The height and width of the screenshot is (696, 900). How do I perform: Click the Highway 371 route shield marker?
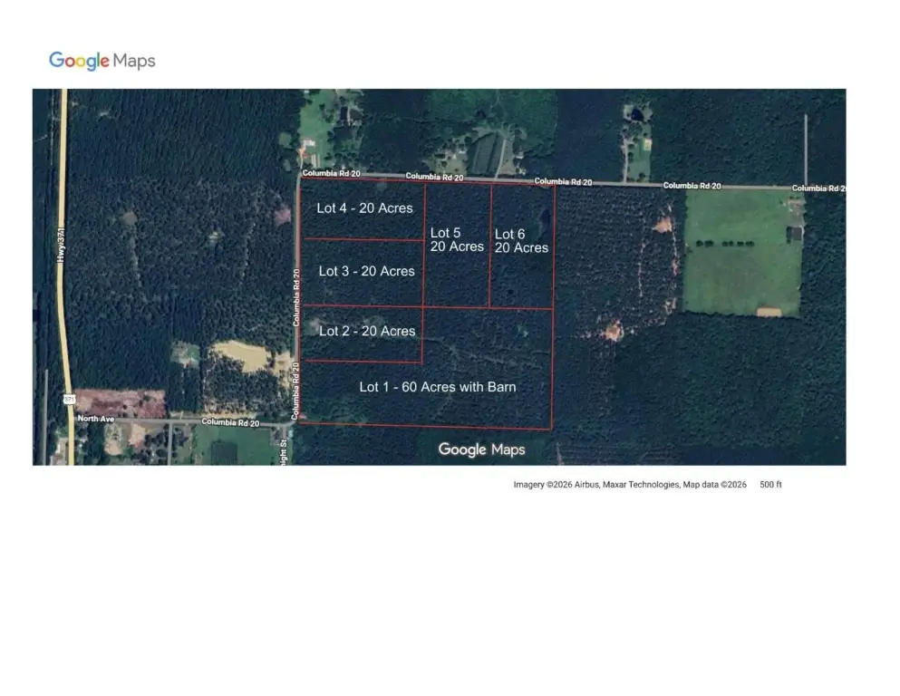[69, 399]
